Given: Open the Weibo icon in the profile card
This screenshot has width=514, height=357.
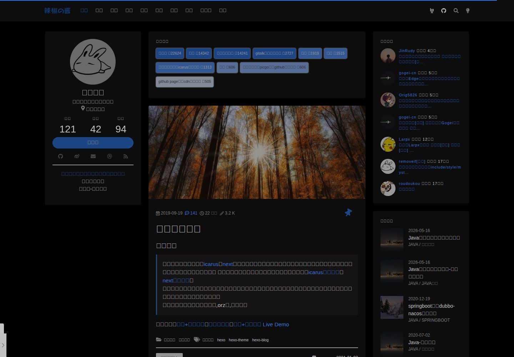Looking at the screenshot, I should pyautogui.click(x=77, y=156).
